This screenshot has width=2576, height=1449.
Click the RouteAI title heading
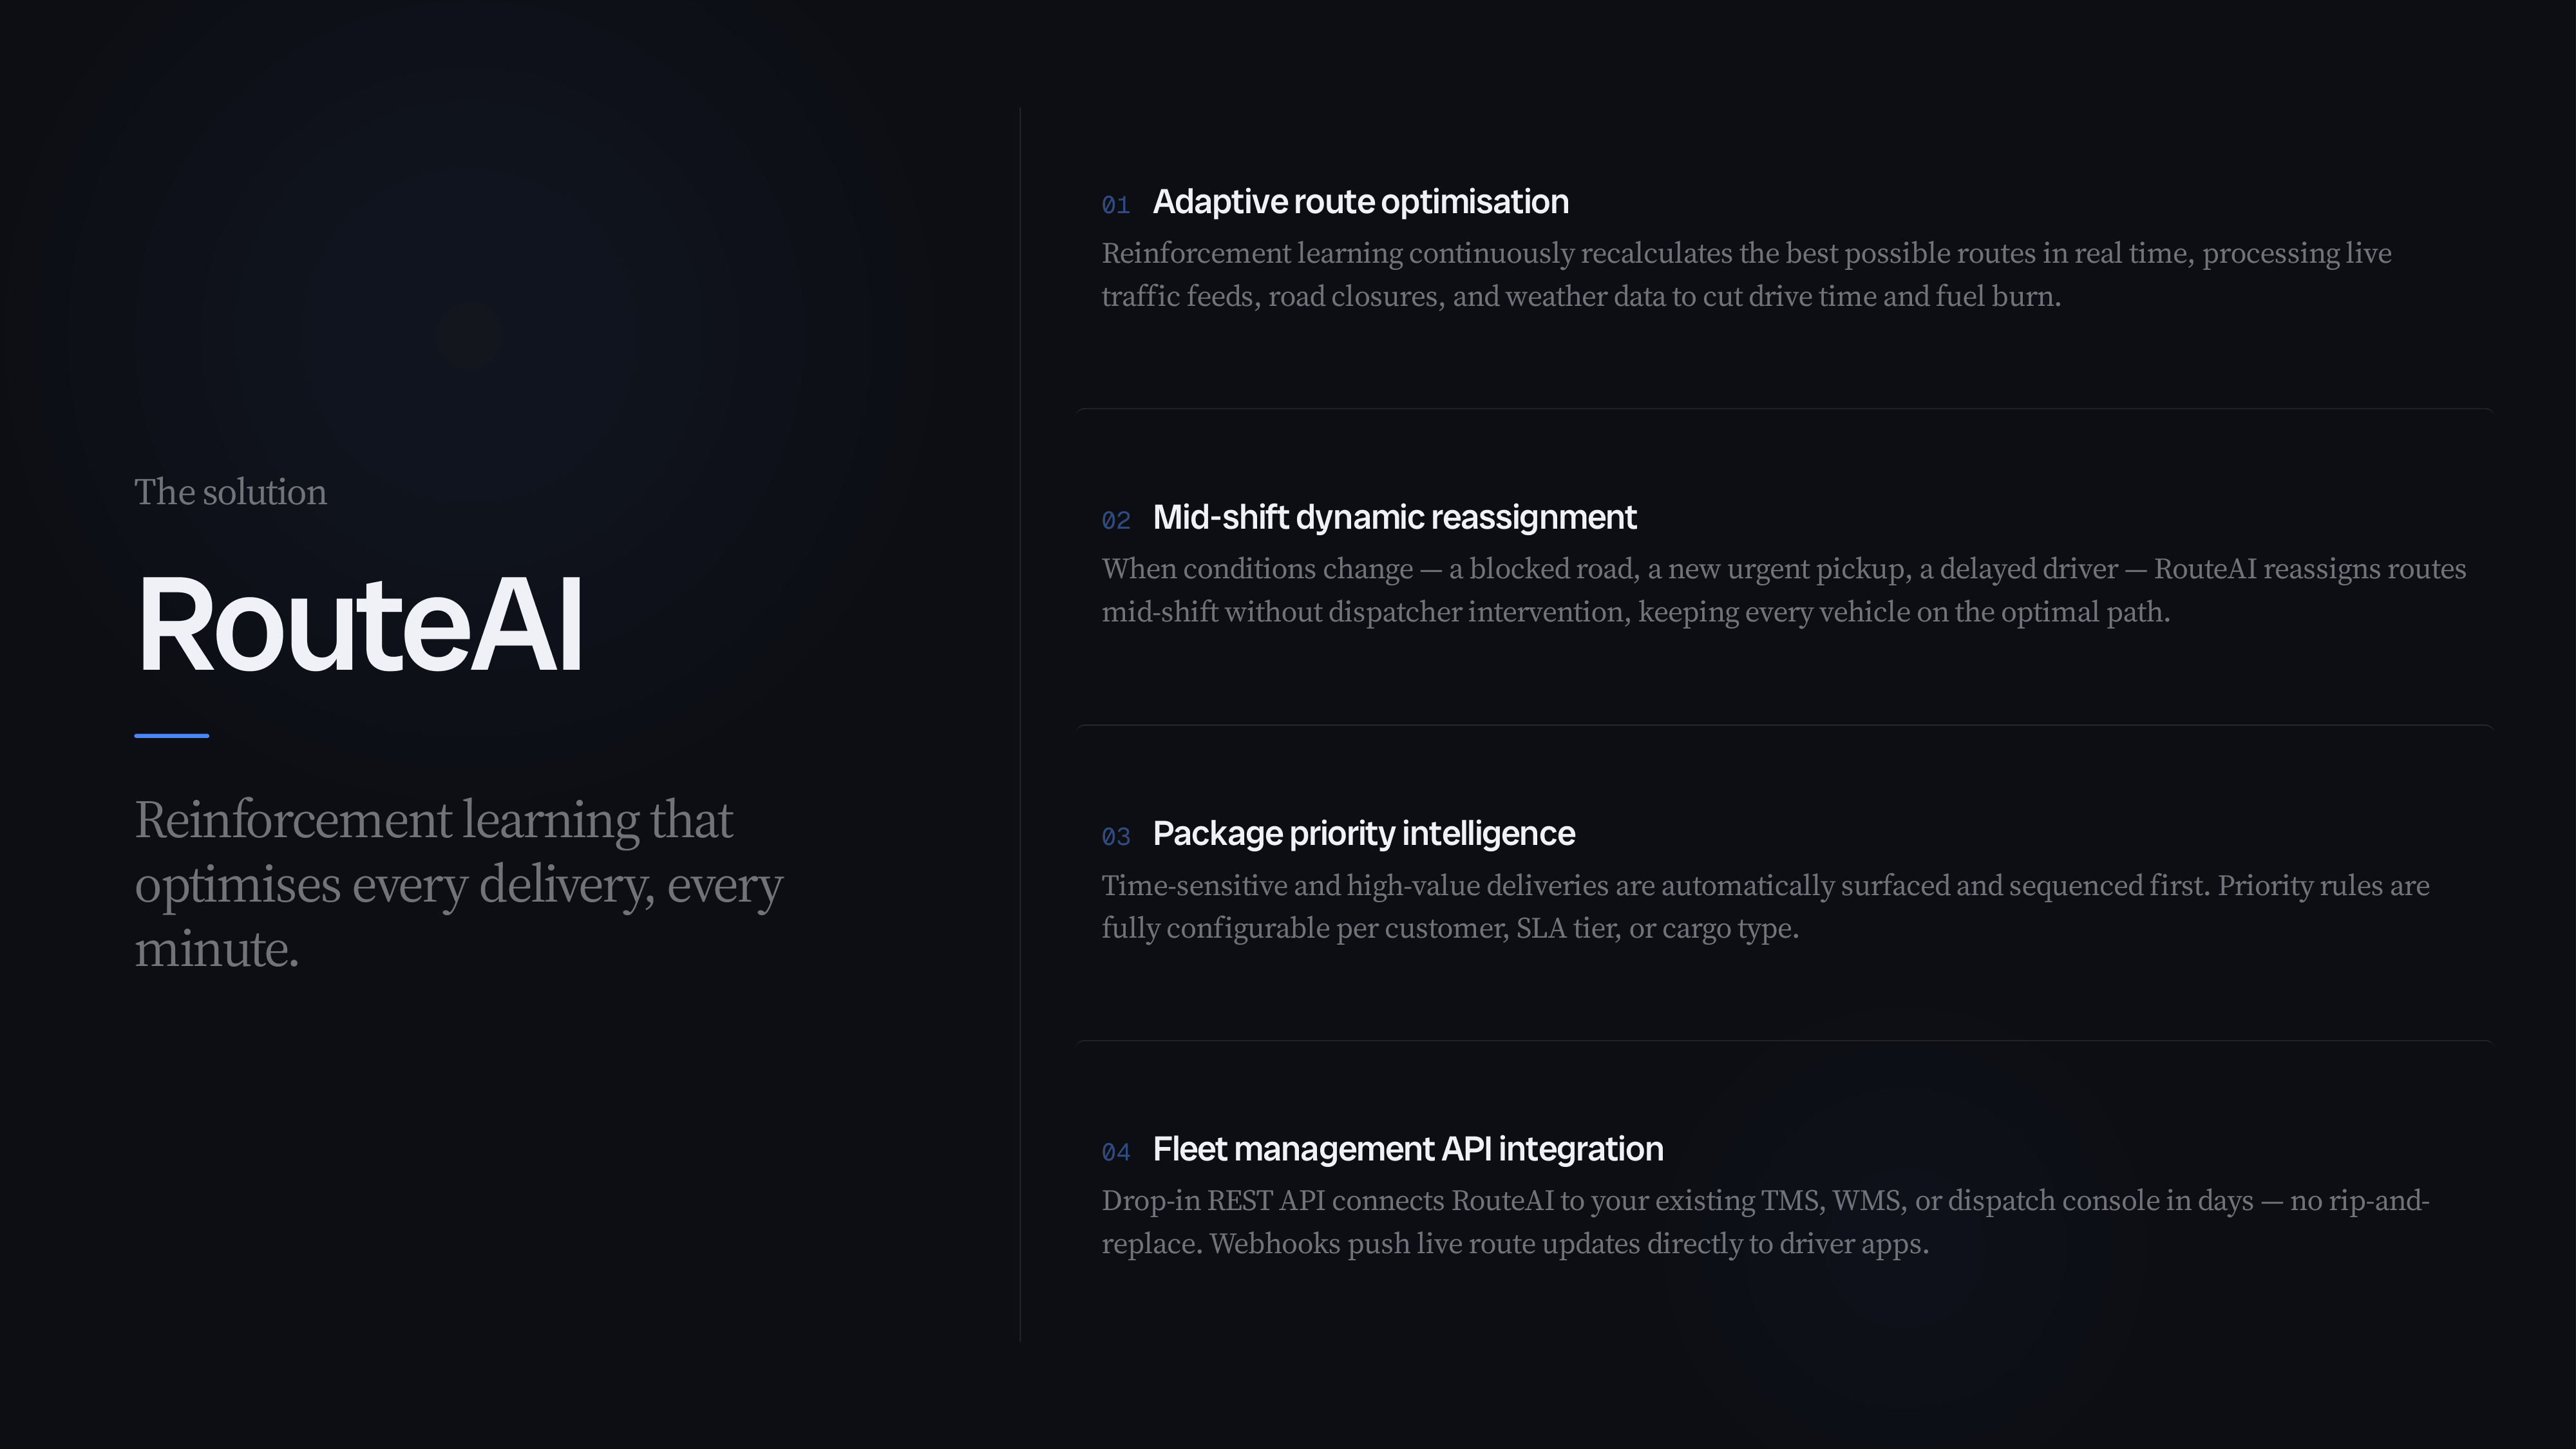point(359,625)
